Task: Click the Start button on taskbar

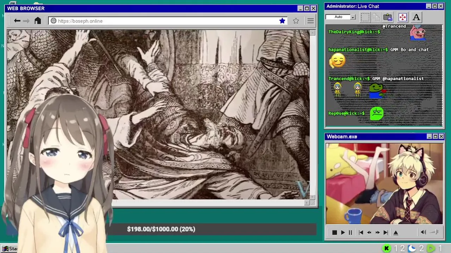Action: 10,248
